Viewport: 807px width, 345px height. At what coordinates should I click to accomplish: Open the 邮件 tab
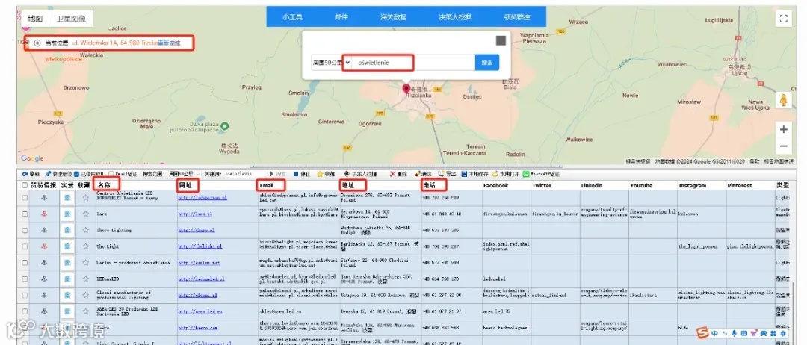[341, 17]
